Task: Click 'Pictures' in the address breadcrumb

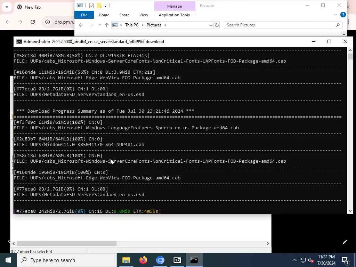Action: tap(154, 25)
